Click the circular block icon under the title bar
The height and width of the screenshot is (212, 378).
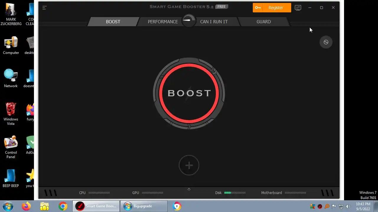(326, 42)
